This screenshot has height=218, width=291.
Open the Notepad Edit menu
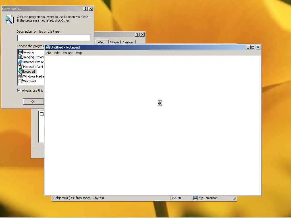click(57, 53)
